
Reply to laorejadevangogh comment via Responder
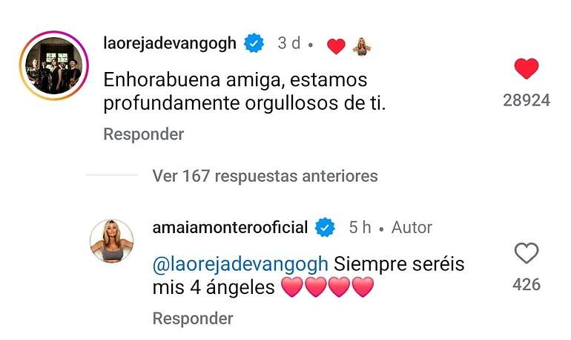tap(143, 134)
